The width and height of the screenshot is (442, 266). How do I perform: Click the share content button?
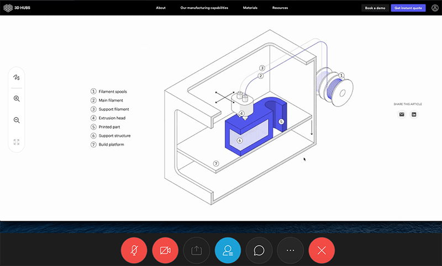coord(196,250)
